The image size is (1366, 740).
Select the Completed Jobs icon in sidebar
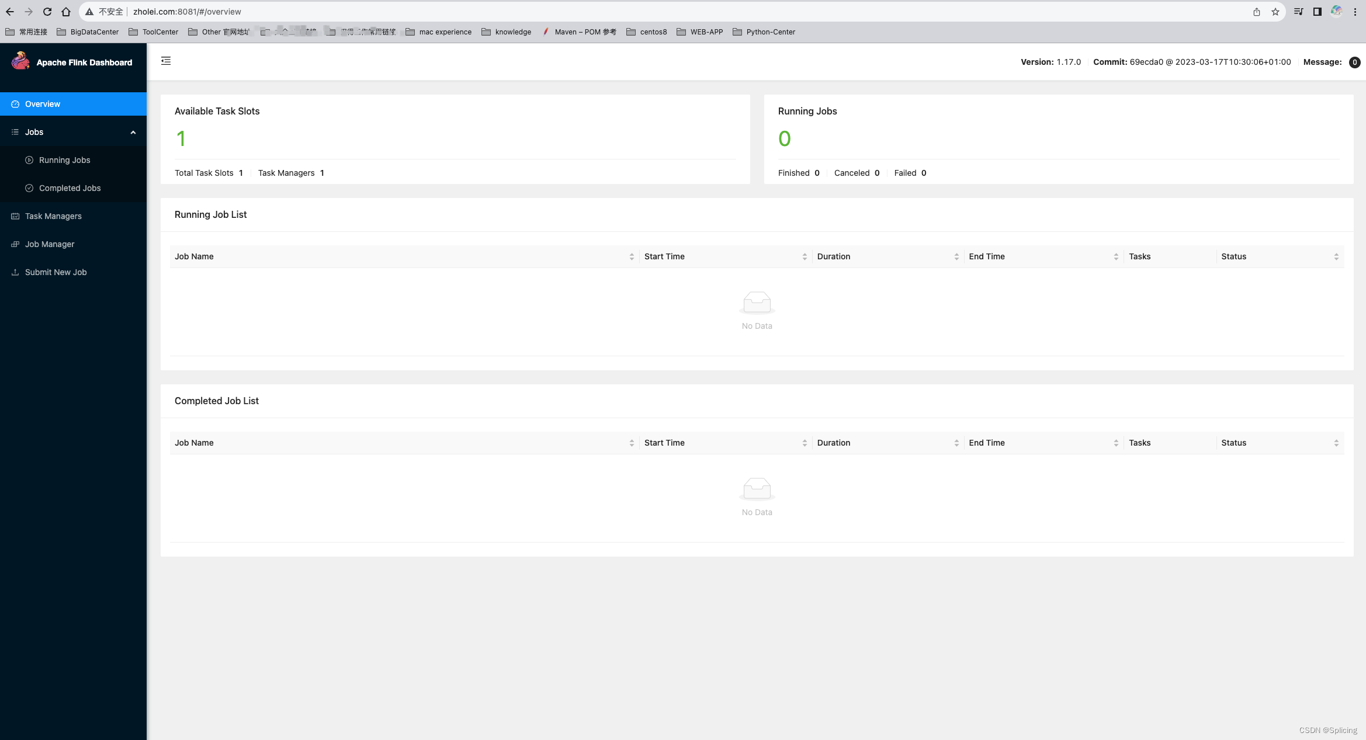(29, 187)
